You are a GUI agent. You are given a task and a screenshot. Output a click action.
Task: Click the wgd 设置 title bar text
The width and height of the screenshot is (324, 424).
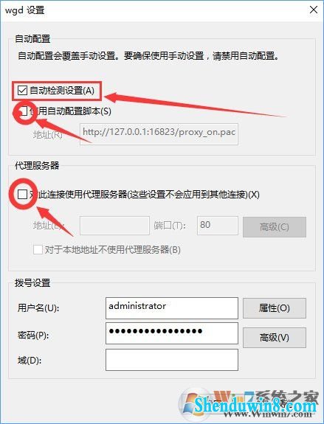(24, 10)
